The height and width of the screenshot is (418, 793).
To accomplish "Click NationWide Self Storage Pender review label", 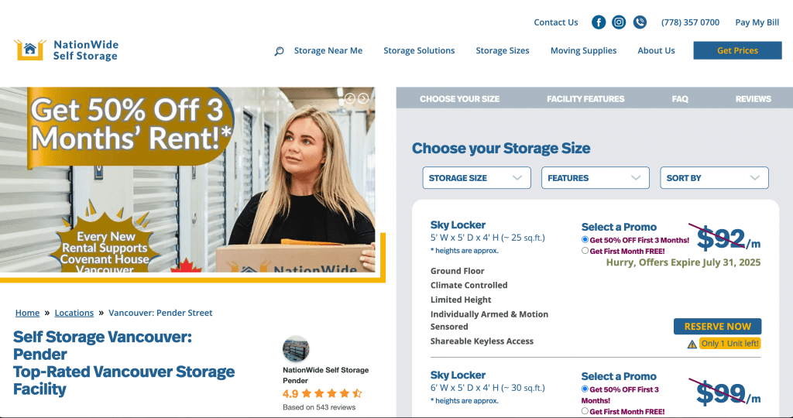I will tap(326, 375).
